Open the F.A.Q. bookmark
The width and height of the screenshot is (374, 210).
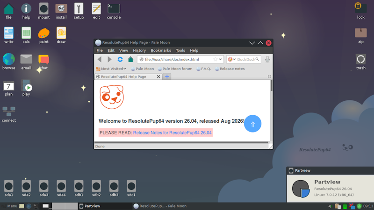(204, 69)
